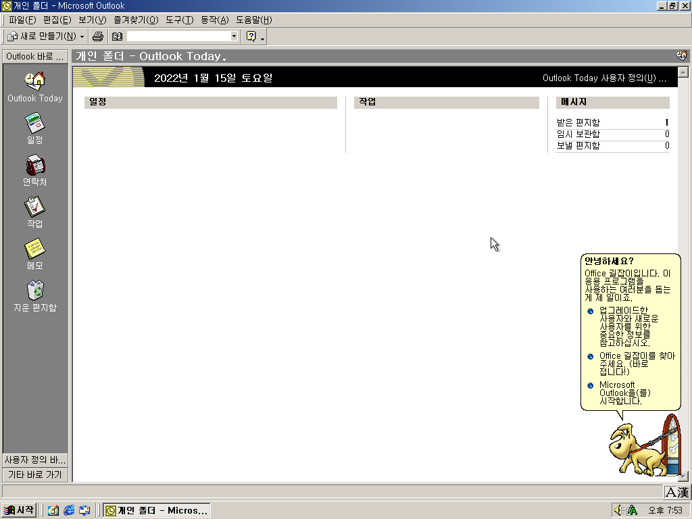
Task: Click Outlook Today 사용자 정의 link
Action: (x=604, y=78)
